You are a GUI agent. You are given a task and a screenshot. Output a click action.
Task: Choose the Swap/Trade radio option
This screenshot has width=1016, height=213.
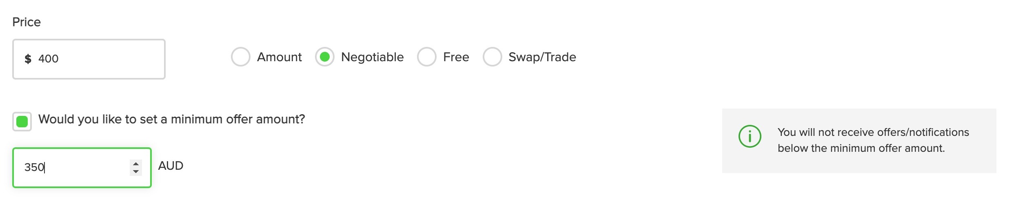coord(492,57)
